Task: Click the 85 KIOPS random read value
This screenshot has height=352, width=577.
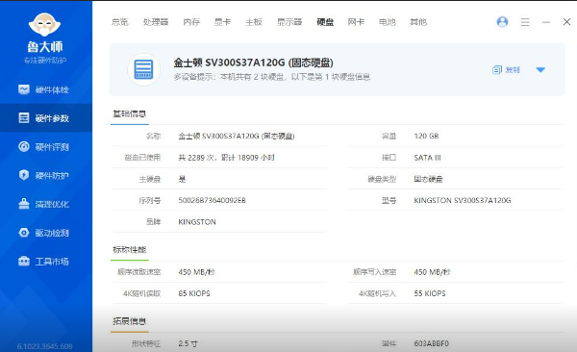Action: click(x=194, y=293)
